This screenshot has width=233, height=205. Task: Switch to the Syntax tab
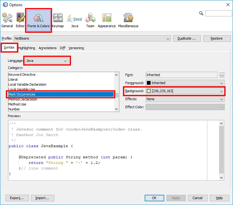(9, 48)
